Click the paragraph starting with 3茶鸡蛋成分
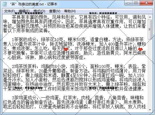155x115 pixels. 75,102
